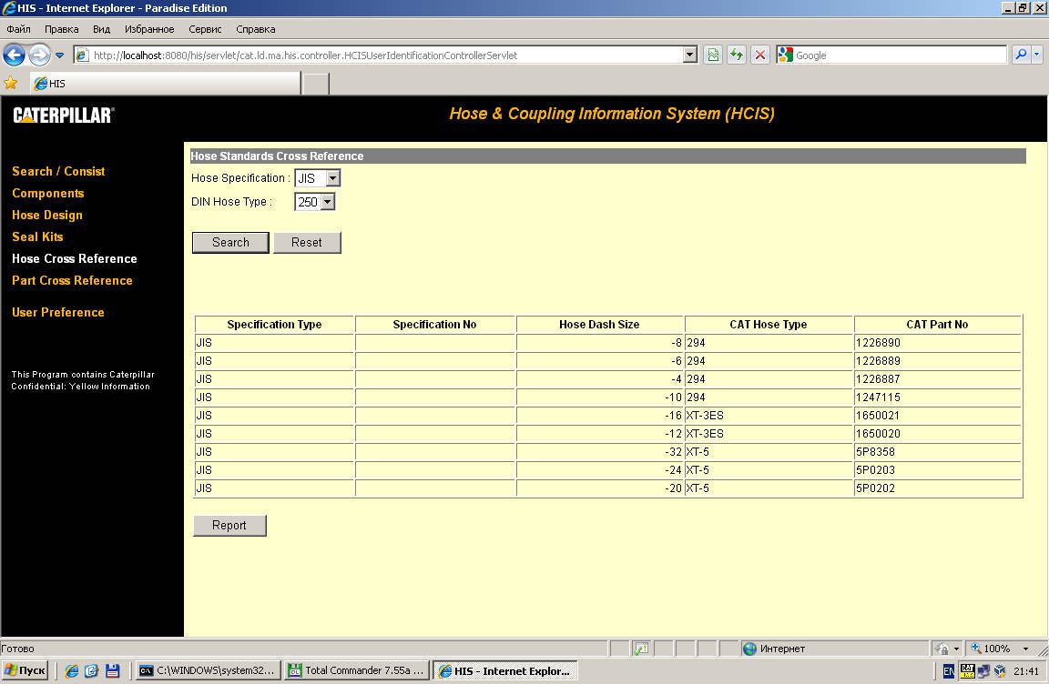Image resolution: width=1049 pixels, height=684 pixels.
Task: Open Components page
Action: pyautogui.click(x=48, y=193)
